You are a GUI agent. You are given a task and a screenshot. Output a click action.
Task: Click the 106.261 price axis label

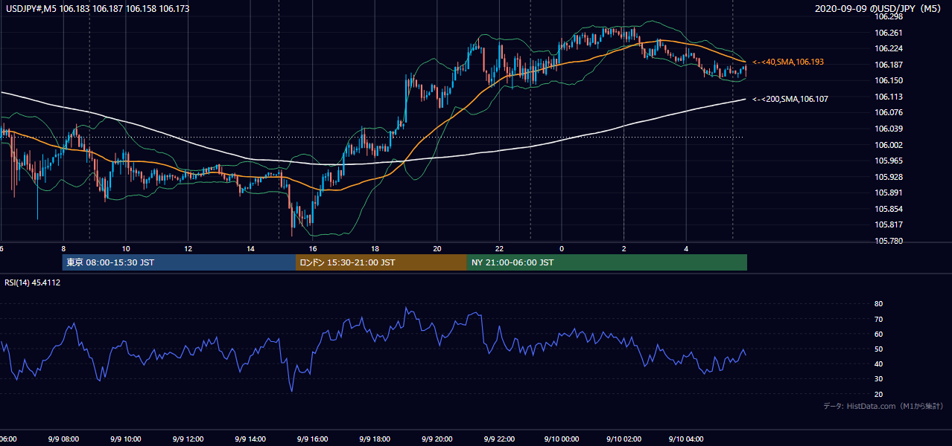[x=889, y=33]
